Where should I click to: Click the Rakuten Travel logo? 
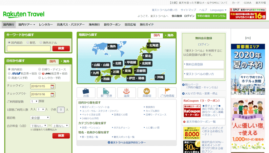click(24, 14)
